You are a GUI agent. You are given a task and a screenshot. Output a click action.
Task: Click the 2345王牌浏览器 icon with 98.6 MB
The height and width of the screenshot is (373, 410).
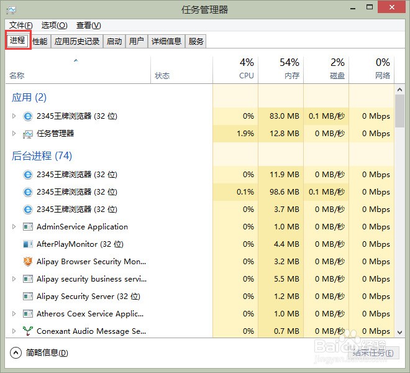tap(28, 192)
